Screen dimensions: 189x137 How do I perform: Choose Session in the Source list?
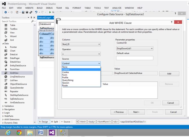81,83
